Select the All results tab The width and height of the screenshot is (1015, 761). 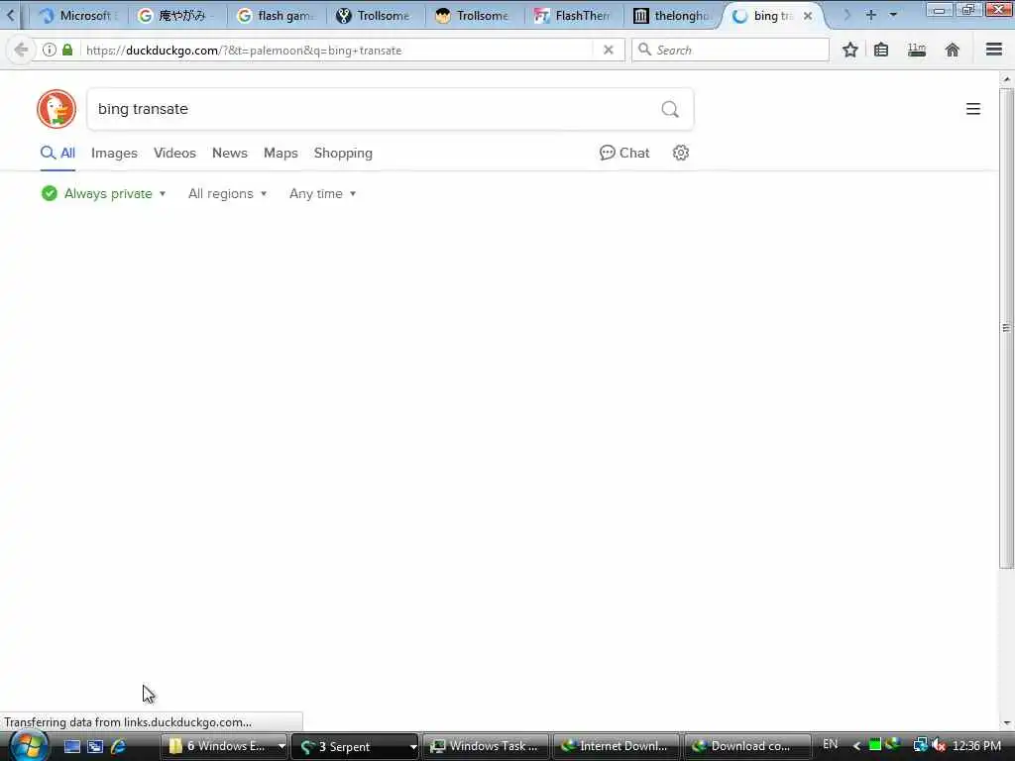(57, 153)
